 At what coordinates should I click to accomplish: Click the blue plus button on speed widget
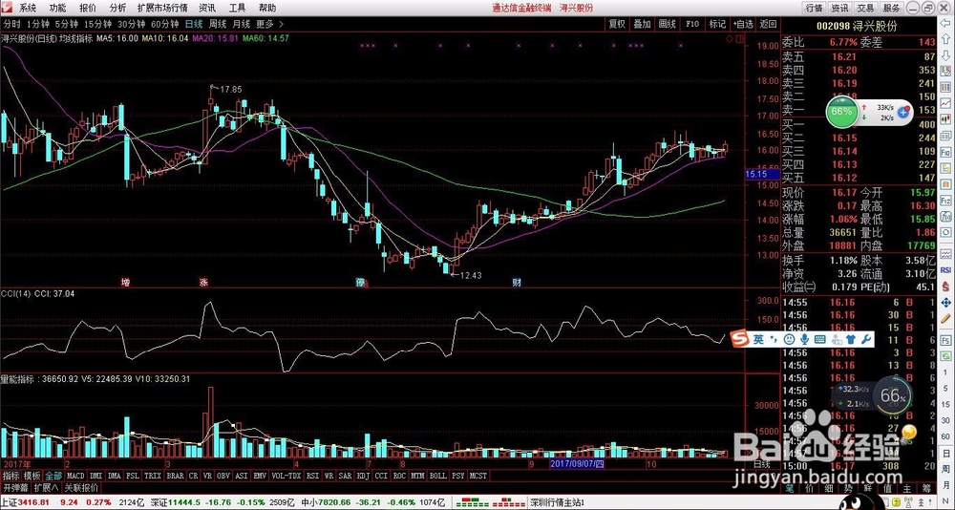pos(903,112)
